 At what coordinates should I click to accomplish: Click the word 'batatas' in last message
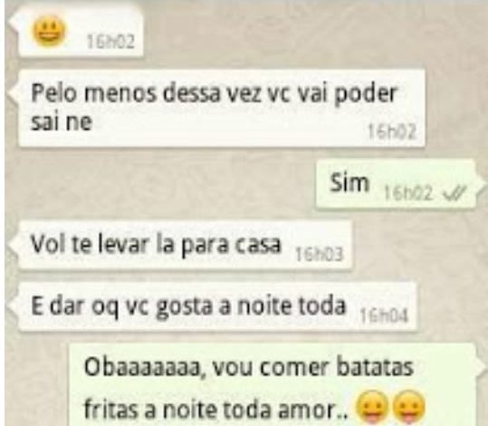376,367
